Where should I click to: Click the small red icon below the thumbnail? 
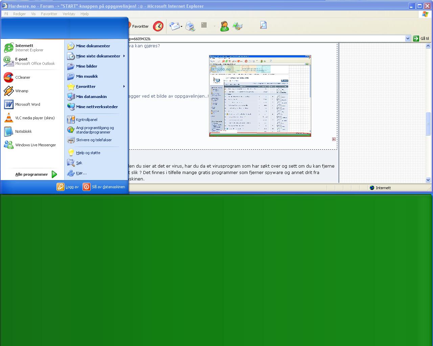pyautogui.click(x=334, y=139)
